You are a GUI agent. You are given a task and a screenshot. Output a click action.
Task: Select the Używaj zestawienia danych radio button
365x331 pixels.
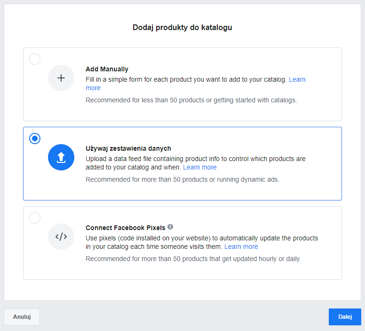click(x=35, y=139)
